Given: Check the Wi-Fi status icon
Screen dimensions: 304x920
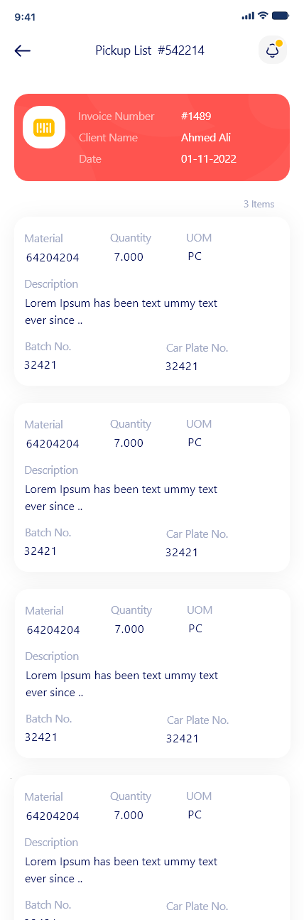Looking at the screenshot, I should click(x=263, y=16).
